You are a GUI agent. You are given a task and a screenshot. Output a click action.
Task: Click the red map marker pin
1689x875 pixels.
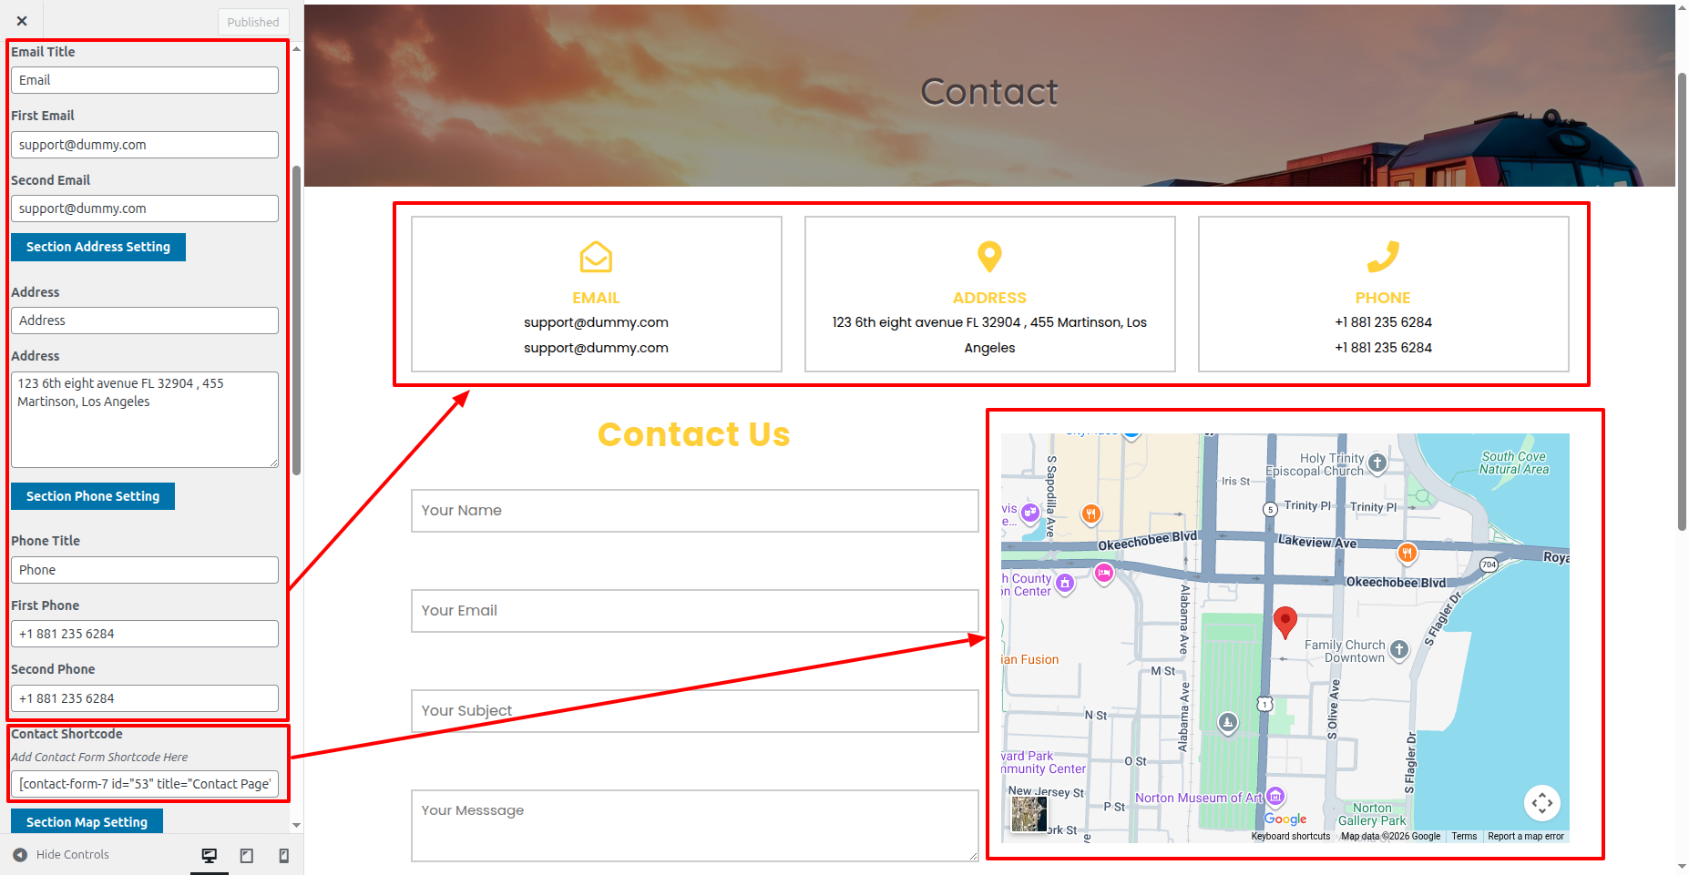(1285, 623)
